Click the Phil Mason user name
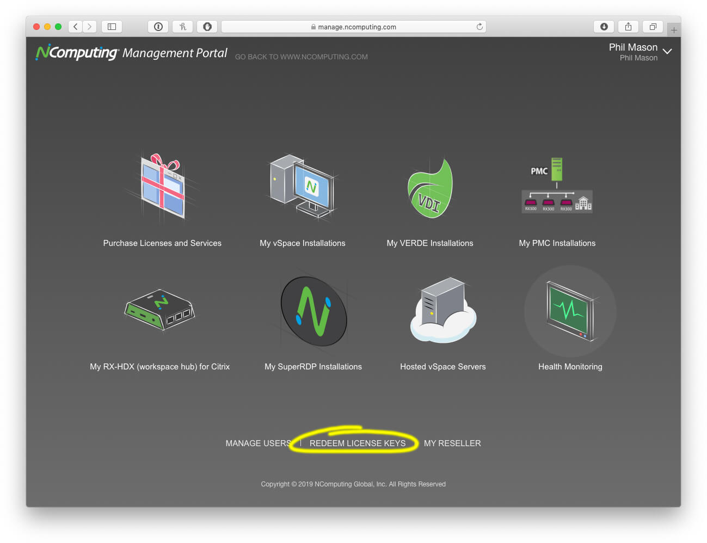This screenshot has height=543, width=707. pyautogui.click(x=633, y=47)
